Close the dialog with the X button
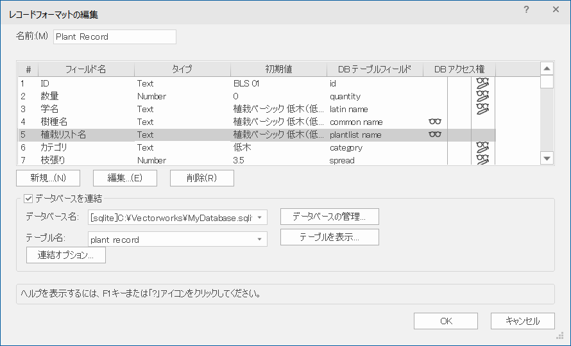Viewport: 571px width, 346px height. pos(556,10)
